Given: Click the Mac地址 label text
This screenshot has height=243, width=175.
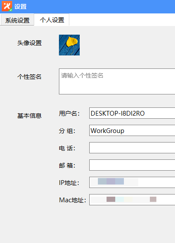Looking at the screenshot, I should tap(72, 200).
